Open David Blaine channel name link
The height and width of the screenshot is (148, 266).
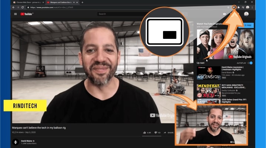tap(26, 141)
